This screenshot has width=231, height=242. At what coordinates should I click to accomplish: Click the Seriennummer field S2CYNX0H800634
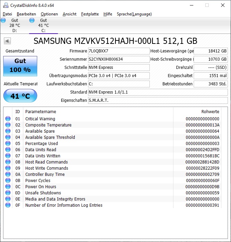tap(119, 59)
